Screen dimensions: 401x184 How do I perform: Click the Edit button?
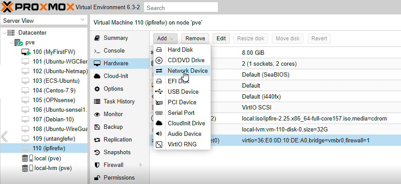(221, 39)
